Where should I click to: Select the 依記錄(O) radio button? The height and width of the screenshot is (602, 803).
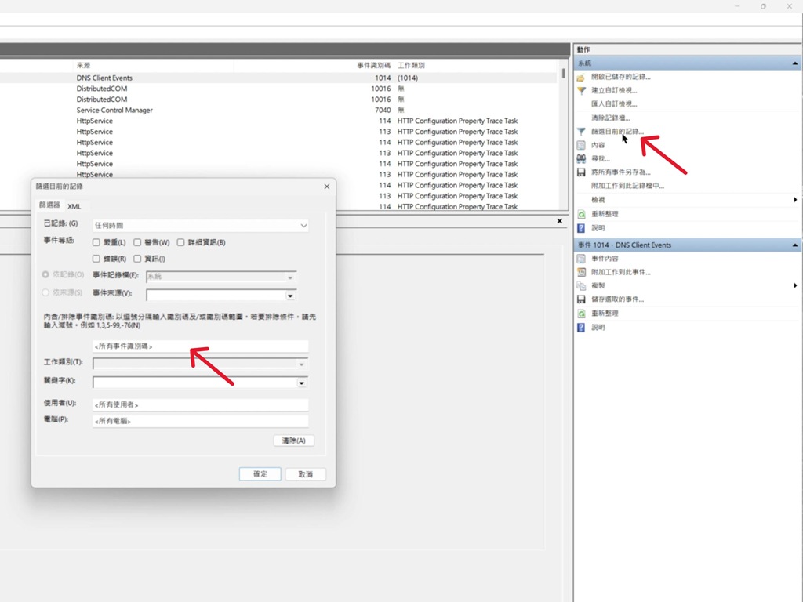(45, 275)
